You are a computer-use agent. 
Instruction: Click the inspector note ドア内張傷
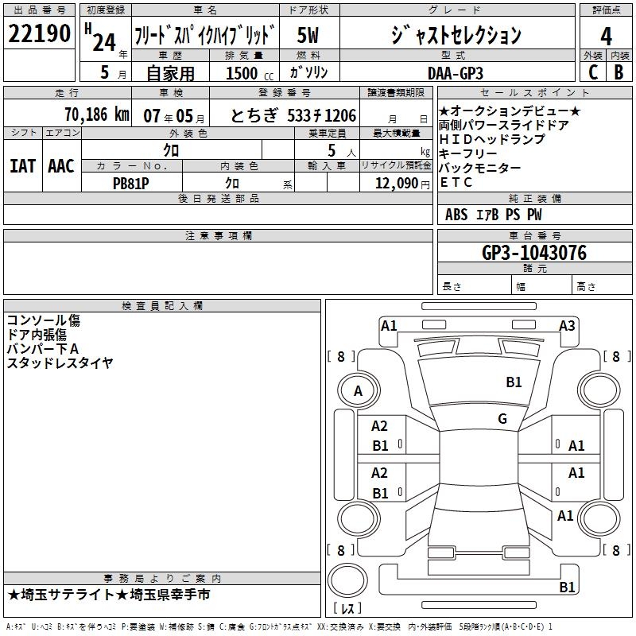pyautogui.click(x=37, y=335)
